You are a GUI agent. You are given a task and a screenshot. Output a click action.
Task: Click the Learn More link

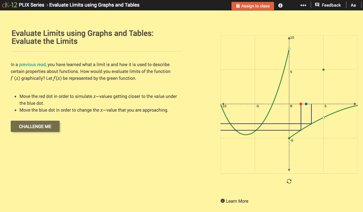[x=237, y=201]
